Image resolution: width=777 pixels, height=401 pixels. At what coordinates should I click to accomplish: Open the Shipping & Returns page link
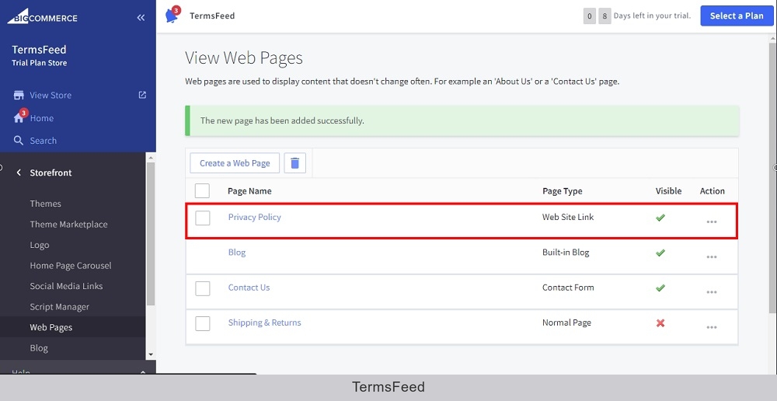[265, 323]
